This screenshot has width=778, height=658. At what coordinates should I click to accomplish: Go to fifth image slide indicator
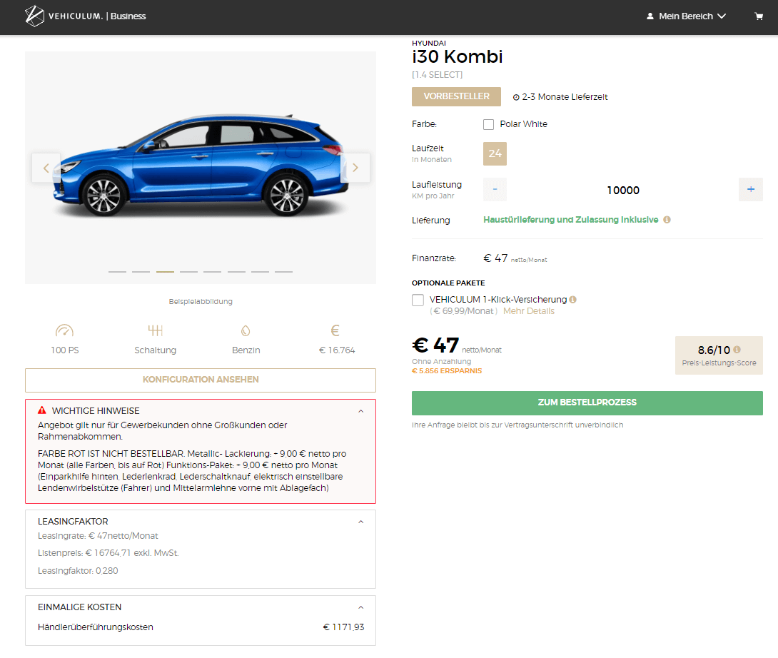point(213,272)
